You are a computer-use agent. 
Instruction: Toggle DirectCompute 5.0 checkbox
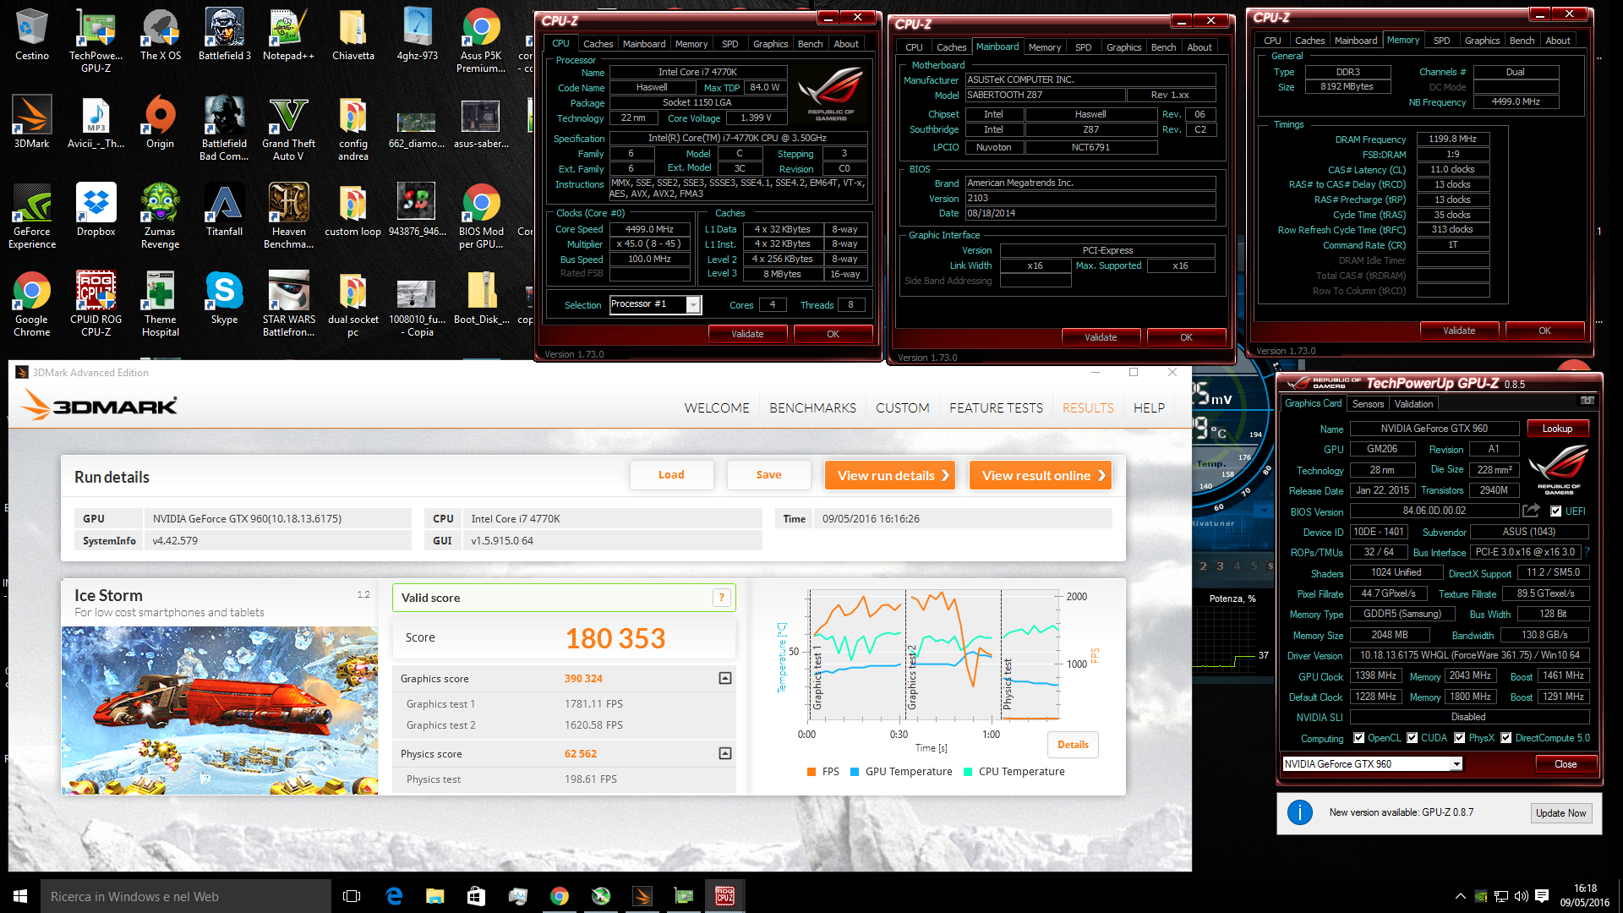[1506, 738]
